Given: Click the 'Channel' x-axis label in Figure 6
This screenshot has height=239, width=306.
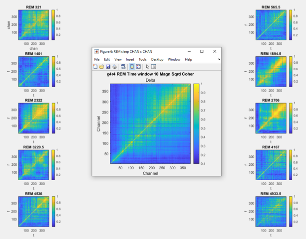Looking at the screenshot, I should (150, 173).
